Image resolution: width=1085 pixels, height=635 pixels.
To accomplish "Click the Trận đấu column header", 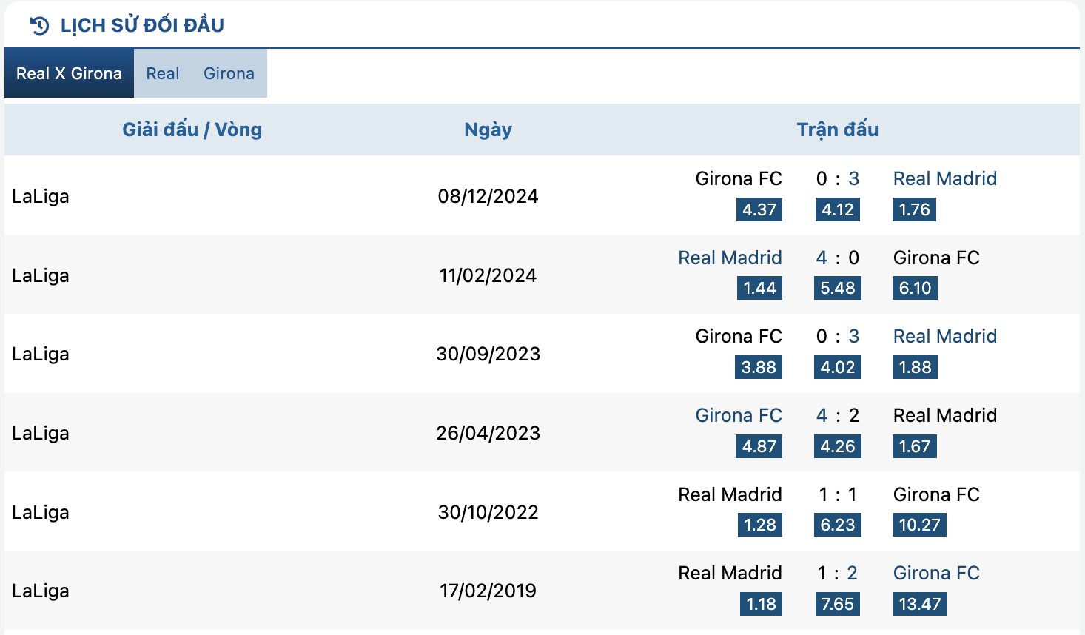I will 838,130.
